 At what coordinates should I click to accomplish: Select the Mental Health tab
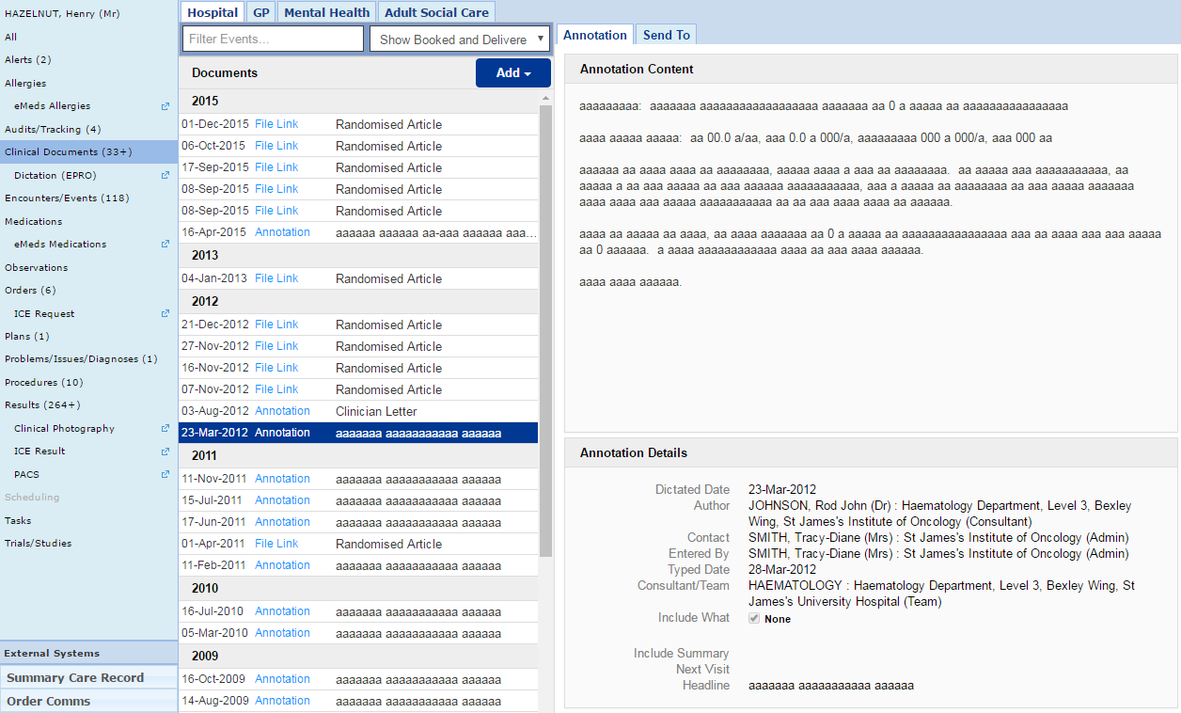[x=326, y=12]
